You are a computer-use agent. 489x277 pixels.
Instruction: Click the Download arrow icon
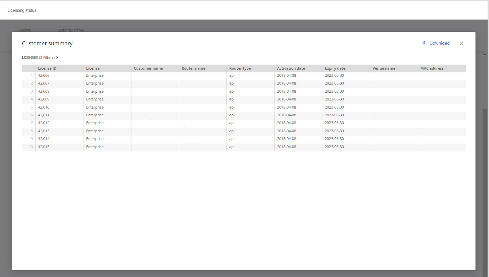424,43
